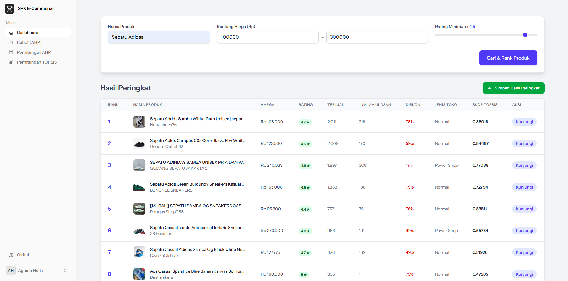Image resolution: width=568 pixels, height=281 pixels.
Task: Open the Bobot (AHP) menu item
Action: click(29, 42)
